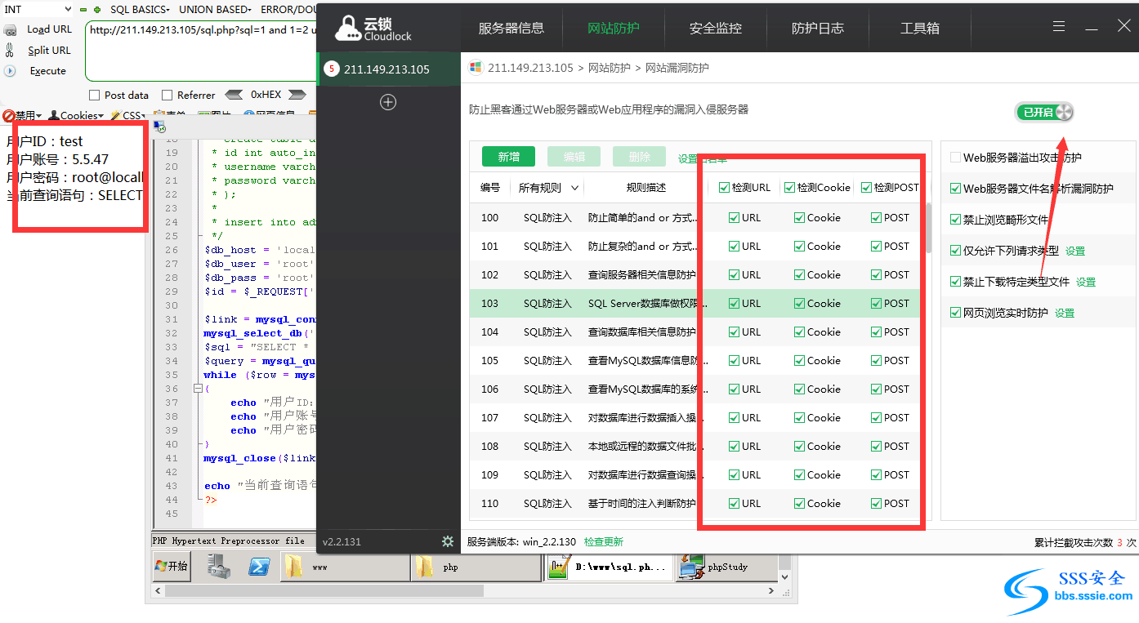Open SQL BASICS dropdown menu
This screenshot has height=623, width=1139.
[x=140, y=10]
